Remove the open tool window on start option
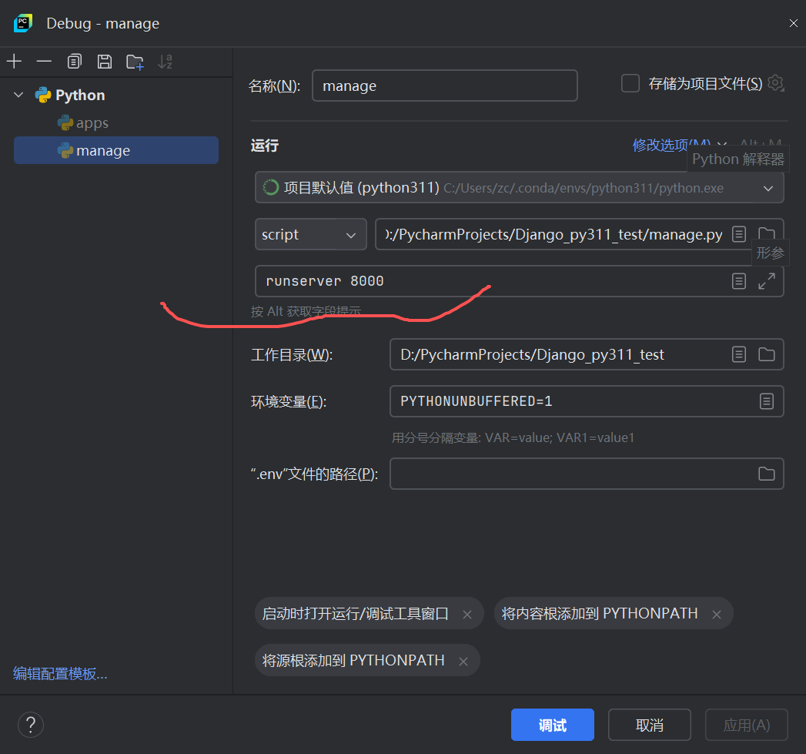The width and height of the screenshot is (806, 754). point(467,615)
